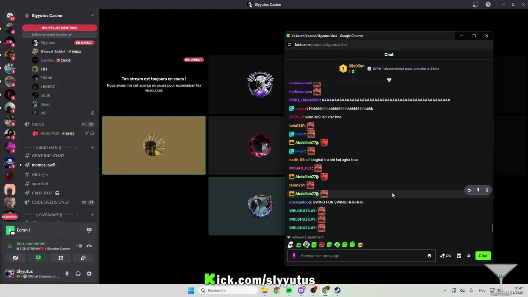
Task: Send message with green Chat button
Action: [x=483, y=256]
